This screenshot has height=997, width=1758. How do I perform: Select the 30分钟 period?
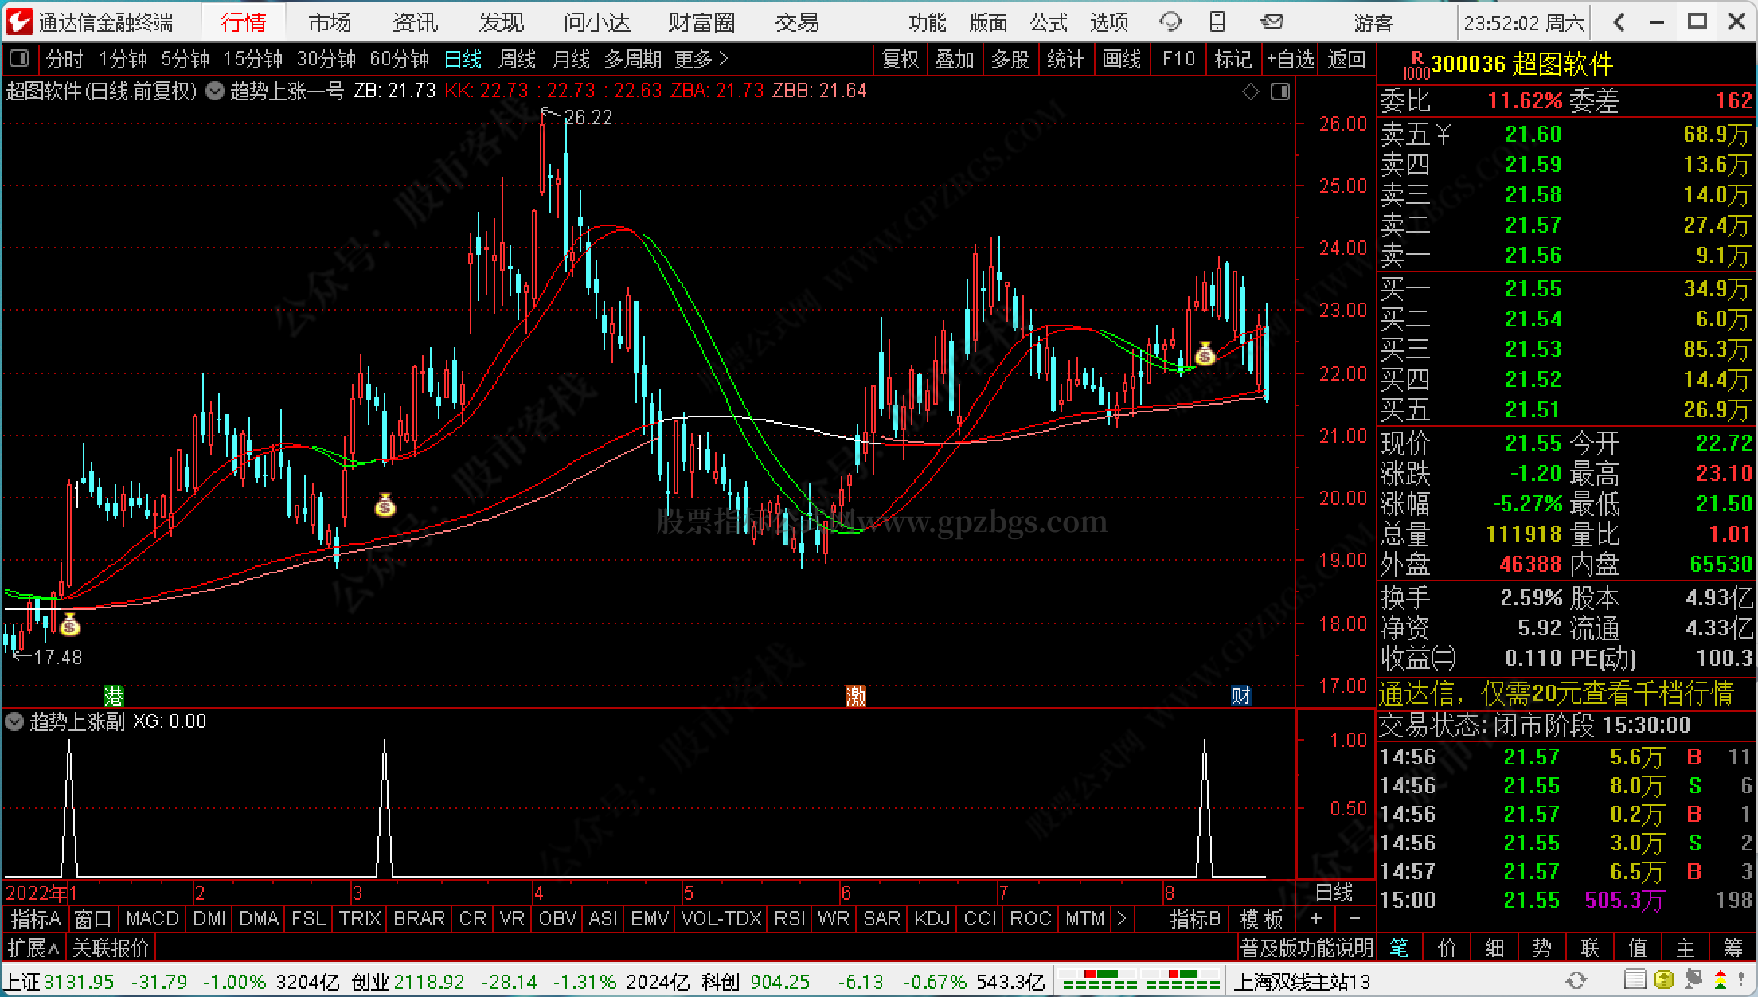326,59
